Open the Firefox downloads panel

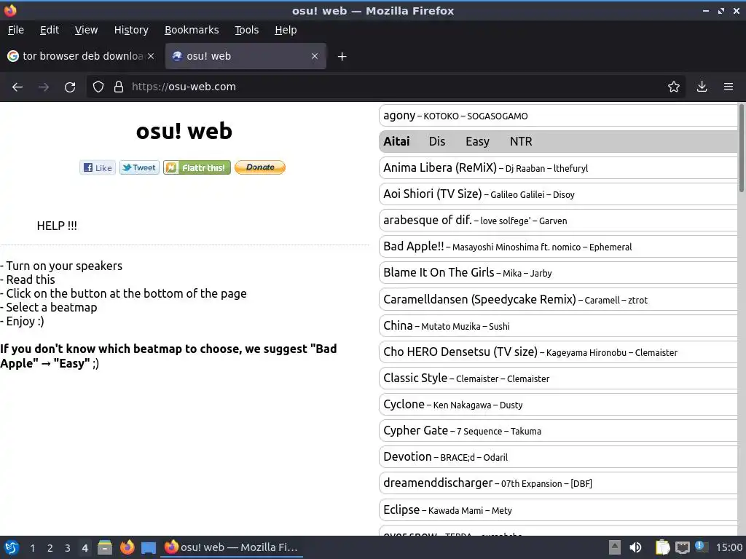point(702,87)
